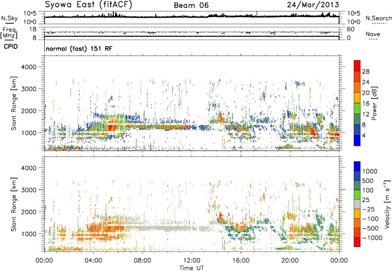Click '2000' on the velocity panel range axis
Screen dimensions: 392x271
tap(28, 212)
